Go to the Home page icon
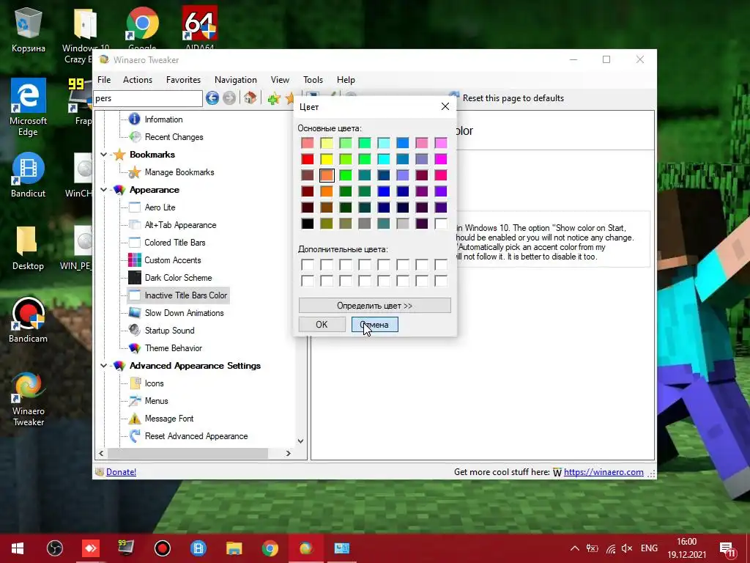Screen dimensions: 750x563 coord(250,98)
